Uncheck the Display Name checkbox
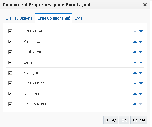 tap(10, 104)
